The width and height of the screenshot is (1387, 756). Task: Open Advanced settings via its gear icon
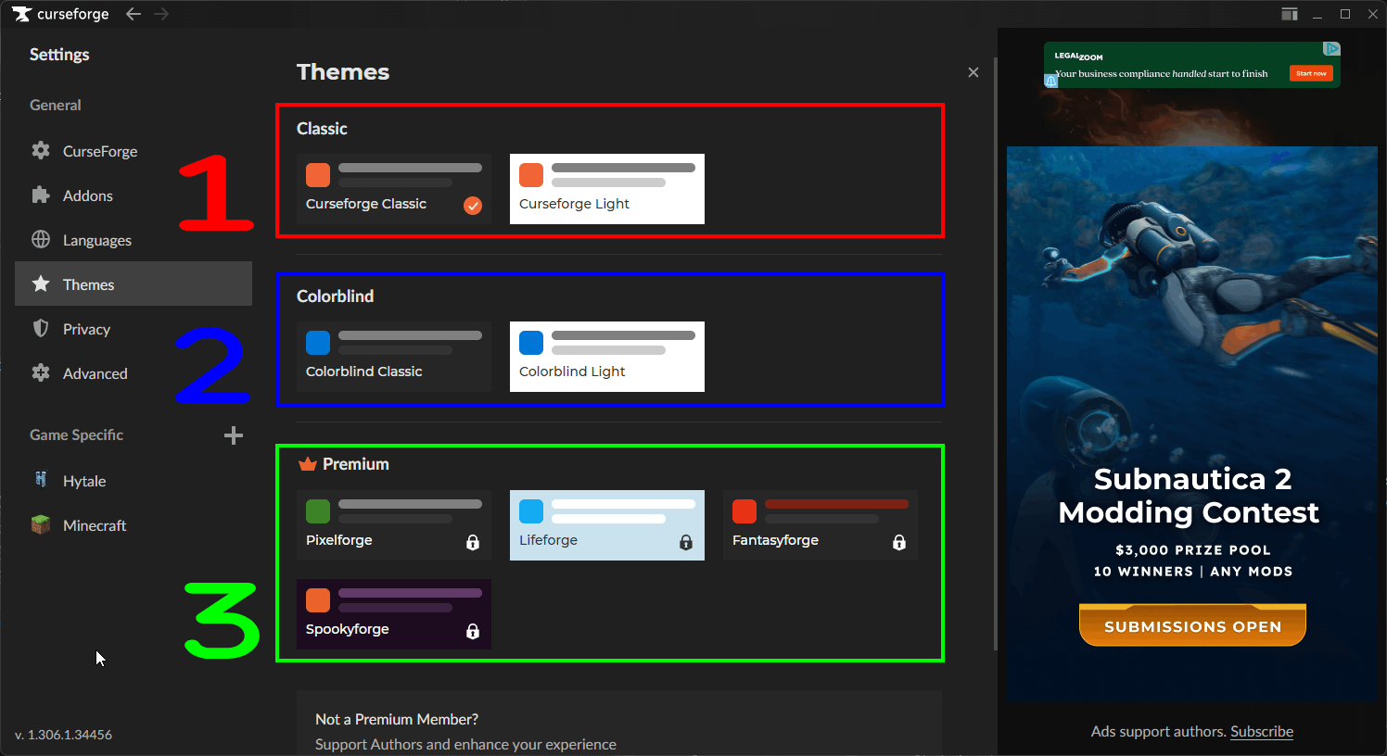click(41, 372)
